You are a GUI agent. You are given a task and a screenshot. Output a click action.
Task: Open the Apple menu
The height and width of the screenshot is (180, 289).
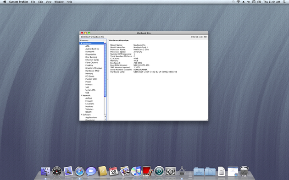point(5,2)
